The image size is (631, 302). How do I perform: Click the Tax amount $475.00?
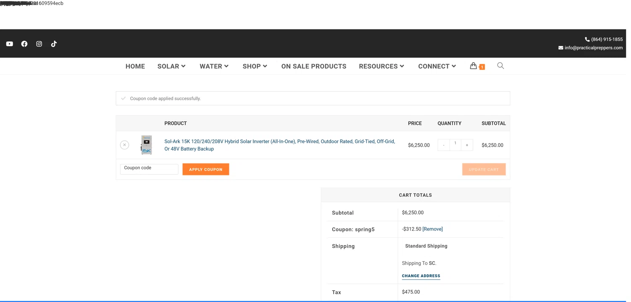[x=411, y=292]
